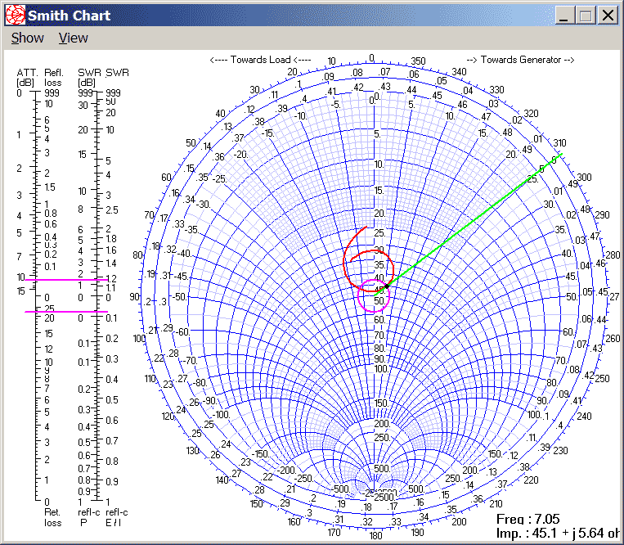Click the black impedance marker dot on chart

coord(386,286)
